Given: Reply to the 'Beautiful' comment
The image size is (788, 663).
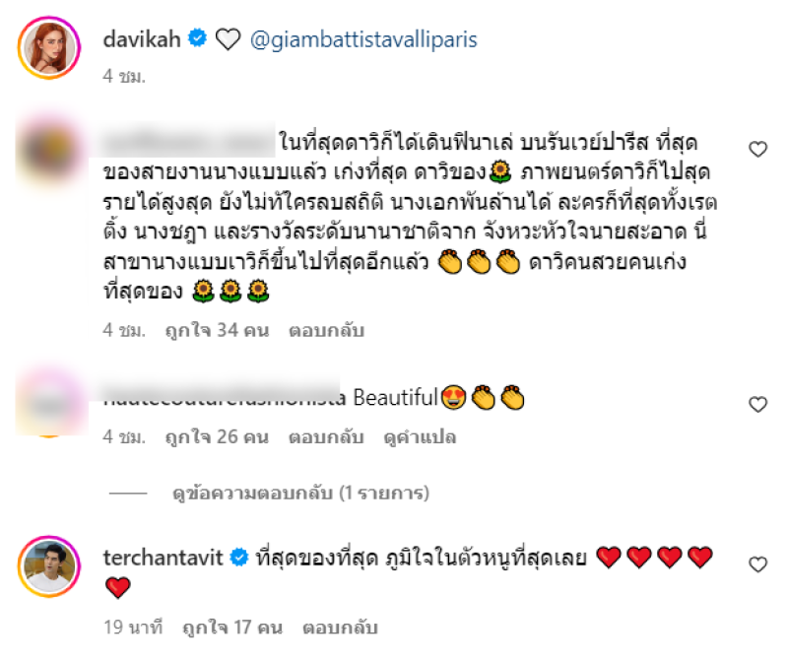Looking at the screenshot, I should (x=326, y=436).
